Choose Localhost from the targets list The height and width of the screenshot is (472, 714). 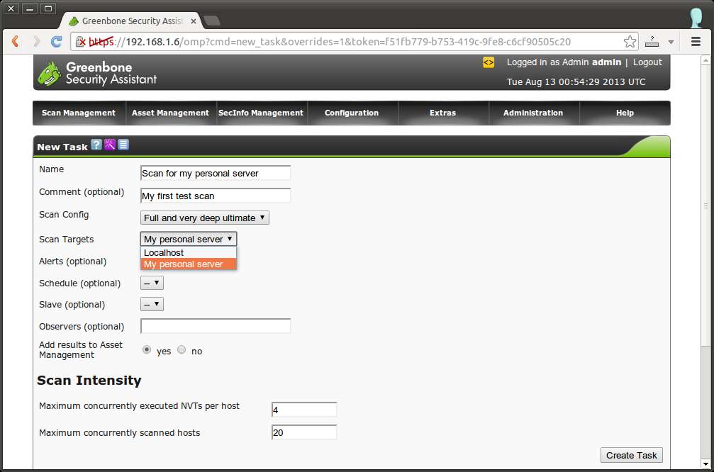click(189, 252)
